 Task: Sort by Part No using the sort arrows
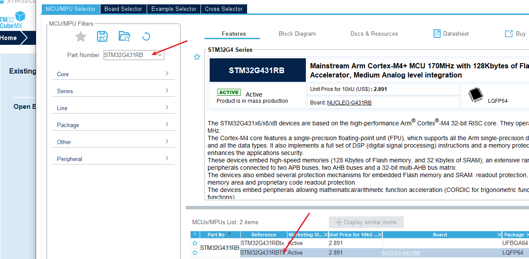pos(230,234)
